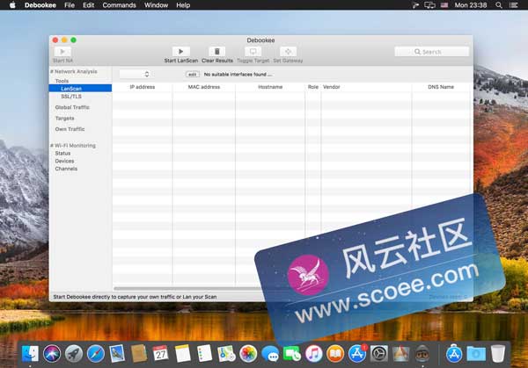Open the Trash in the dock
This screenshot has height=368, width=528.
[498, 354]
